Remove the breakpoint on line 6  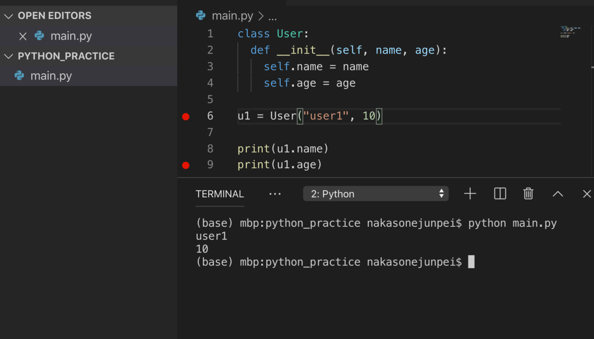186,116
